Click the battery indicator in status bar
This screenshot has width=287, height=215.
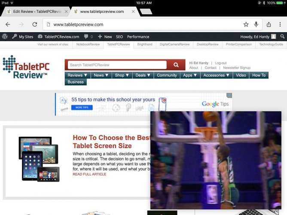(281, 3)
